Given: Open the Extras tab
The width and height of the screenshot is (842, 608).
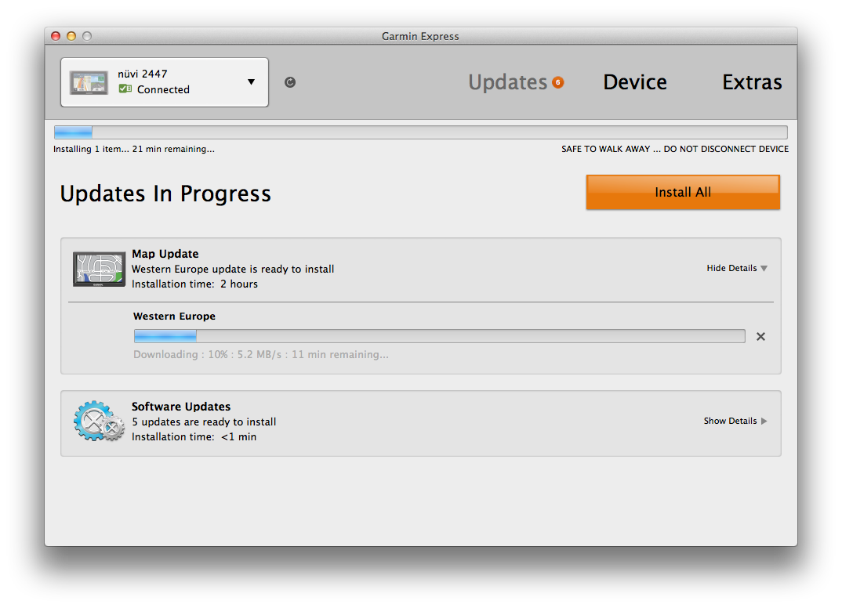Looking at the screenshot, I should click(752, 82).
